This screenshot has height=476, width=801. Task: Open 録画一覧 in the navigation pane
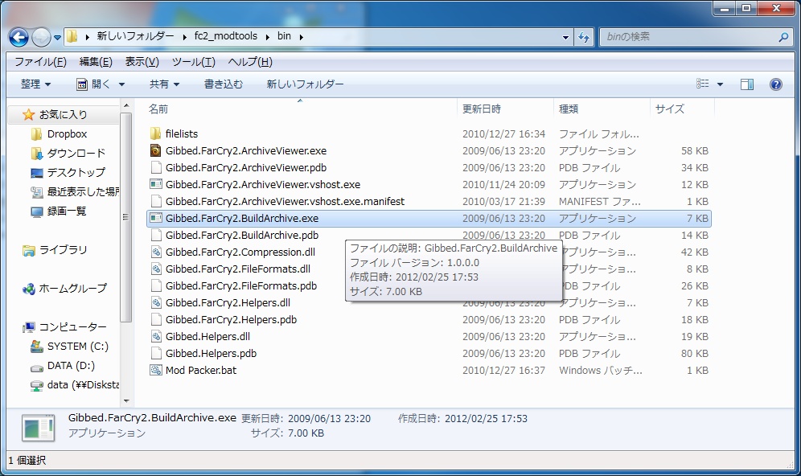click(x=67, y=211)
